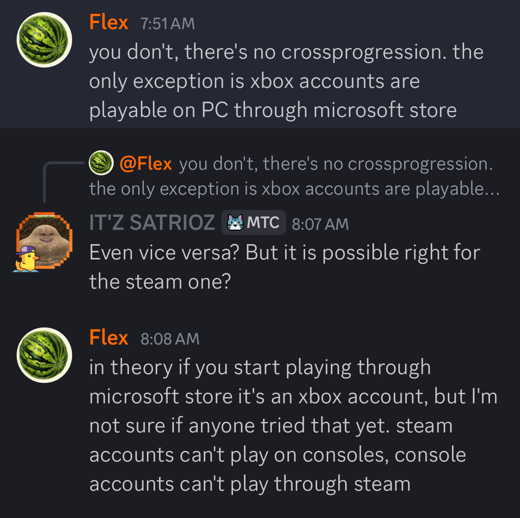Tap the cat icon in the server tag
520x518 pixels.
(x=235, y=223)
